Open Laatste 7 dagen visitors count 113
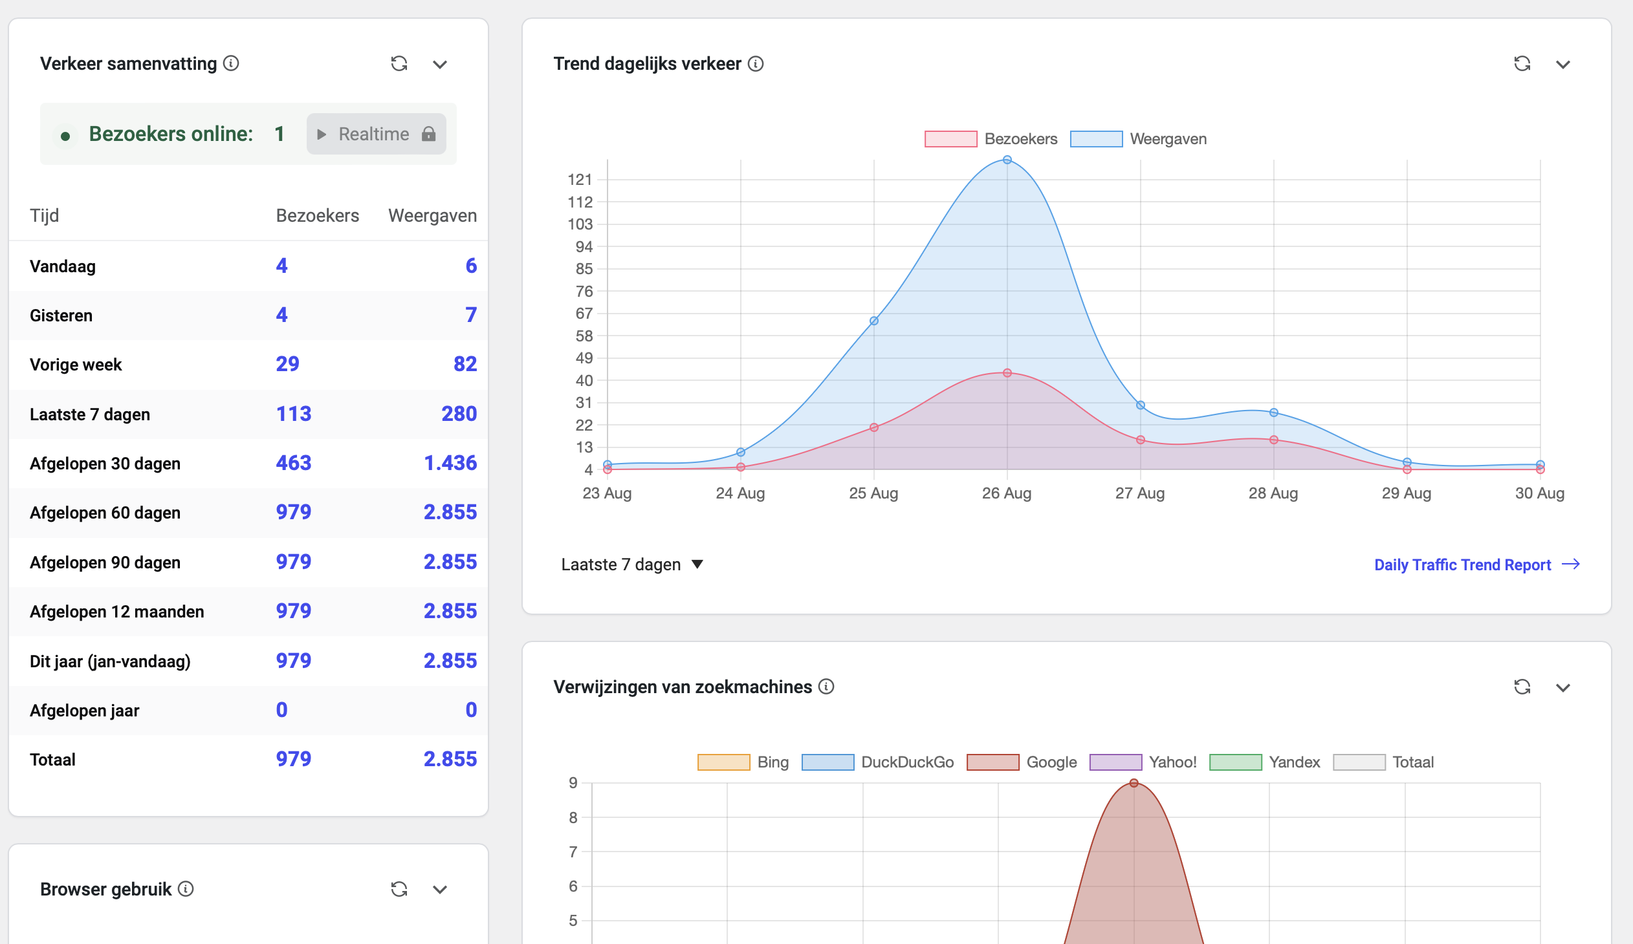The width and height of the screenshot is (1633, 944). pos(294,414)
